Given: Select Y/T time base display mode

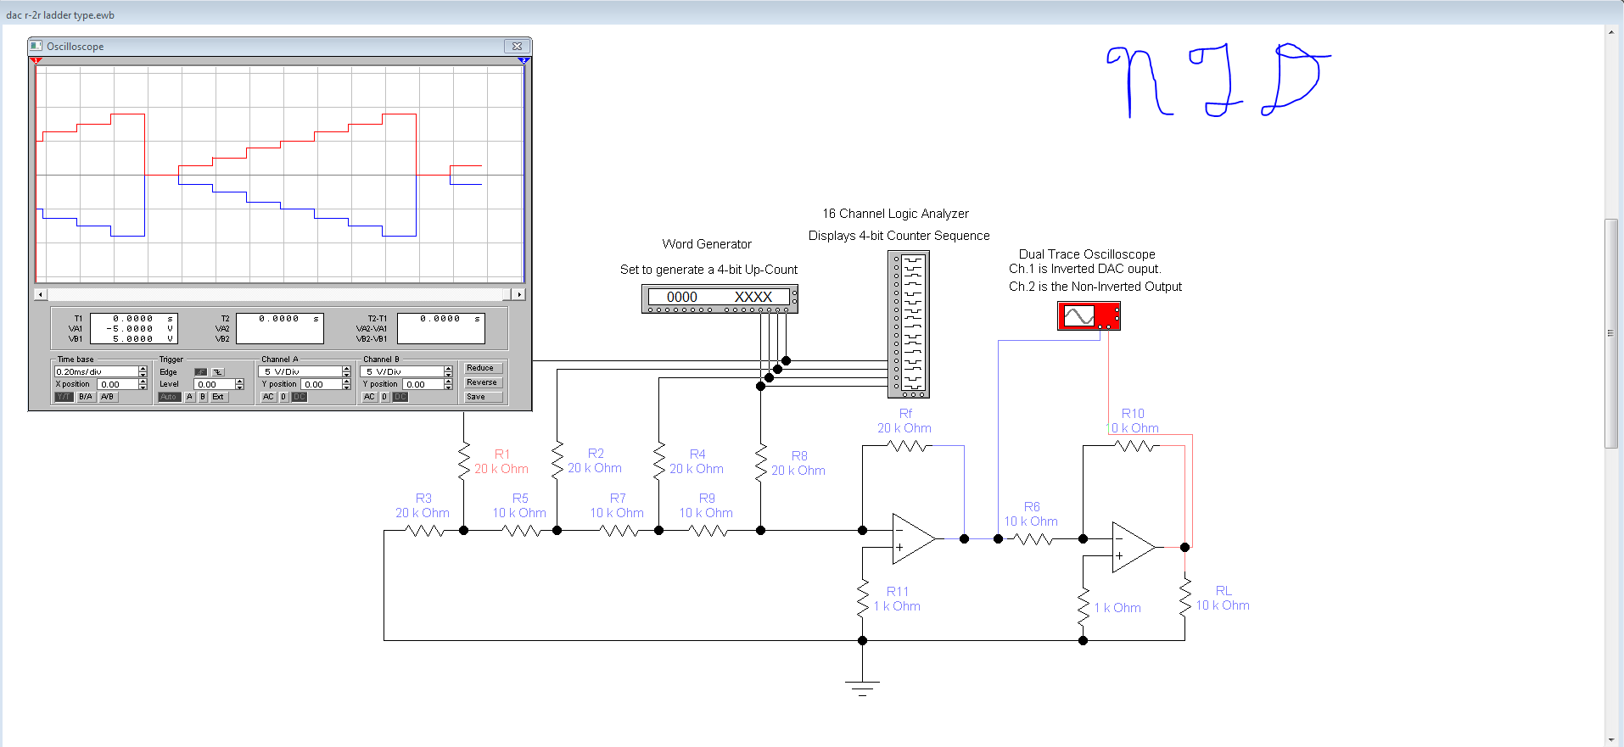Looking at the screenshot, I should (x=64, y=397).
